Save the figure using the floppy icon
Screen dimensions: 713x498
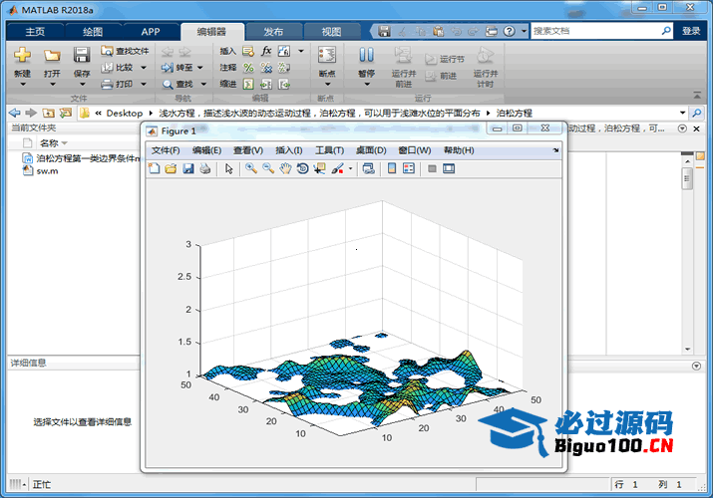188,169
